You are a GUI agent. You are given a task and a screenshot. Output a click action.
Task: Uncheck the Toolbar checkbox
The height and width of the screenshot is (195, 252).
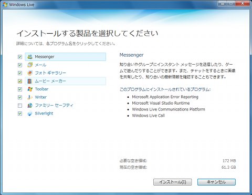20,89
